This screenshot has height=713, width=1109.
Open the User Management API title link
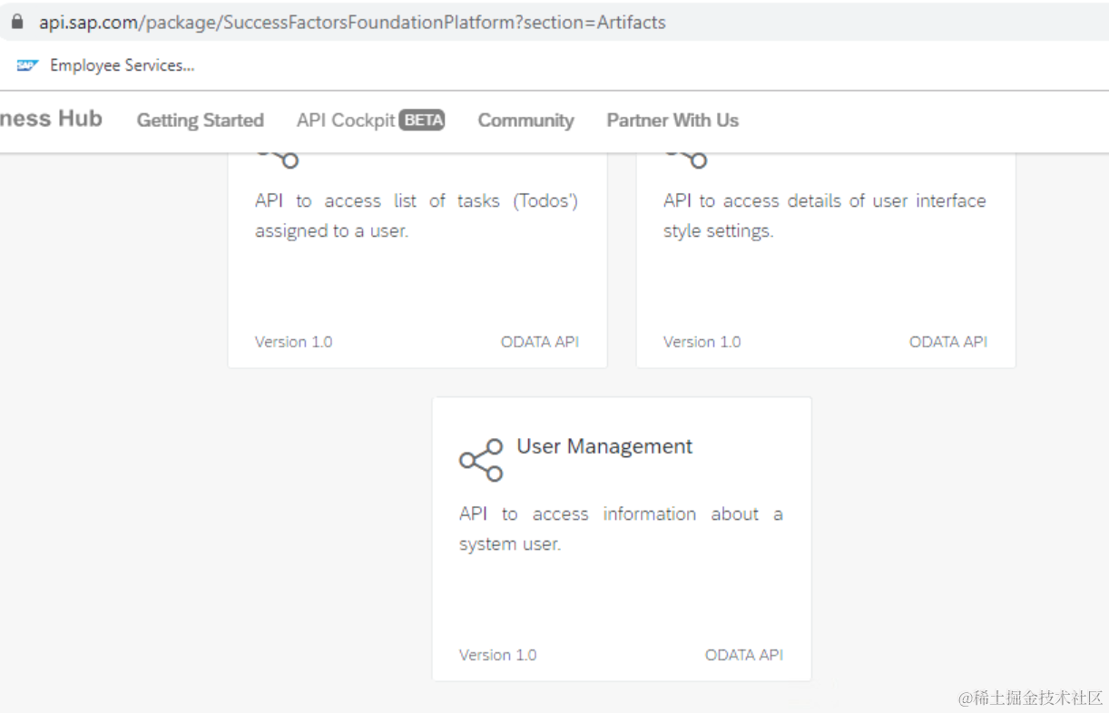pos(604,446)
